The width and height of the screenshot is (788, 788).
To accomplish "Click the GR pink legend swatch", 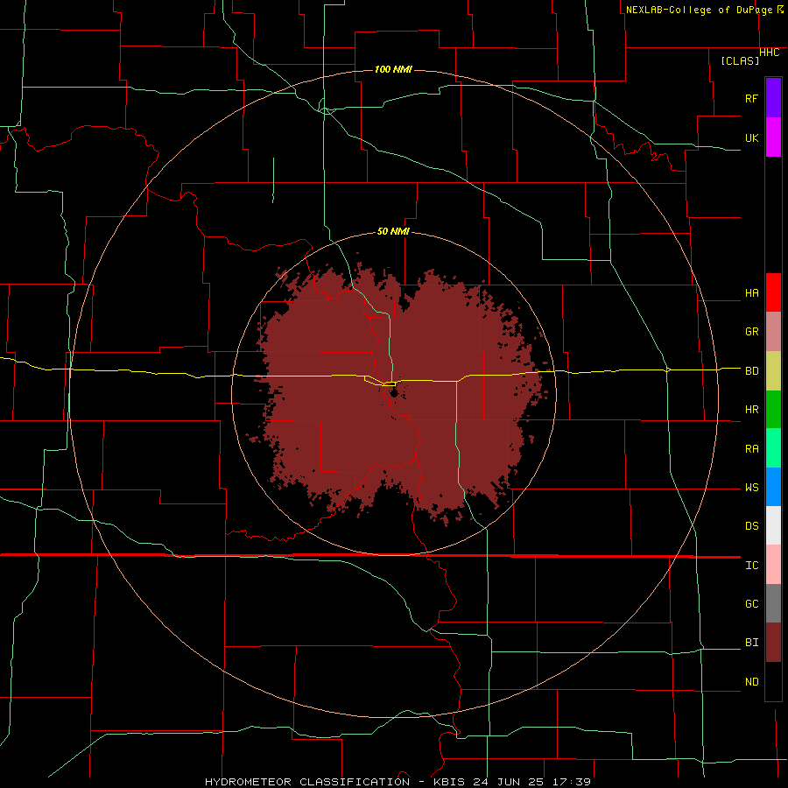I will (773, 332).
